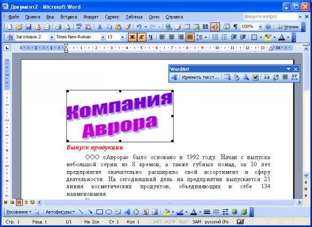Viewport: 312px width, 227px height.
Task: Activate the Format Painter brush
Action: point(127,27)
